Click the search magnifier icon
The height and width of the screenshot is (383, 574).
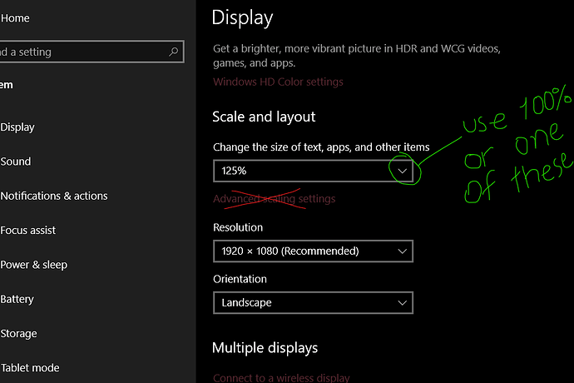(x=174, y=52)
